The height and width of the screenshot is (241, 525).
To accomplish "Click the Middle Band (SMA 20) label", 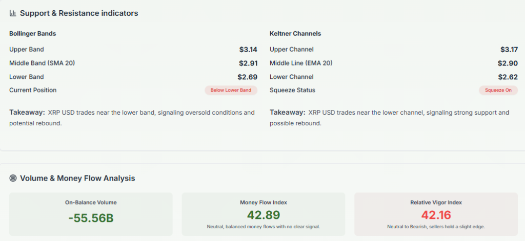I will [43, 63].
